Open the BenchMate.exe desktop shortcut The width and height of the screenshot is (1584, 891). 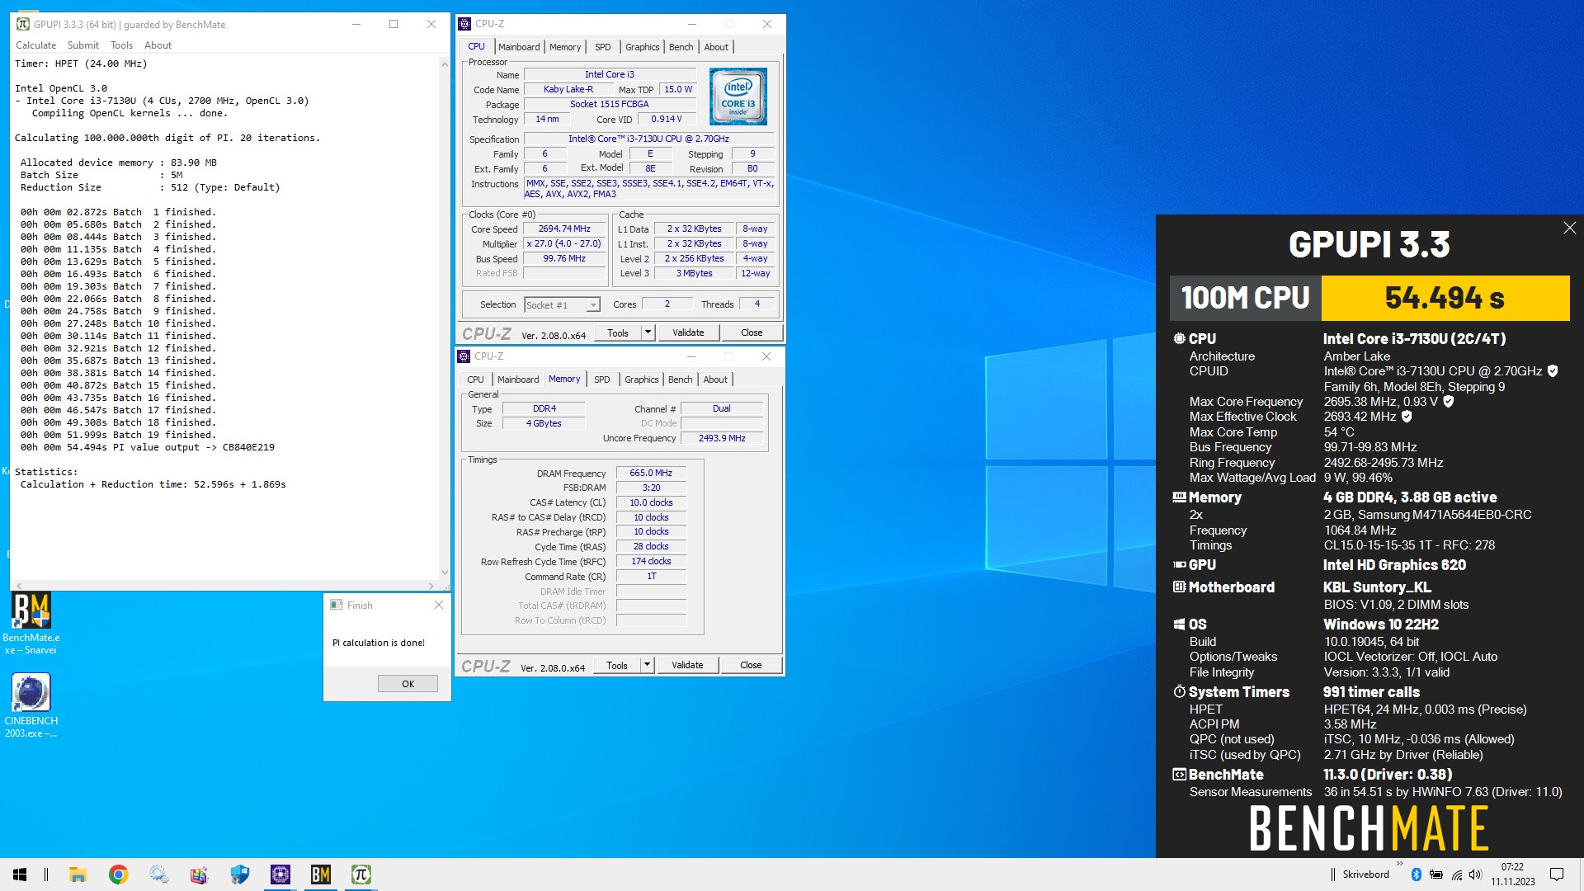click(x=31, y=624)
